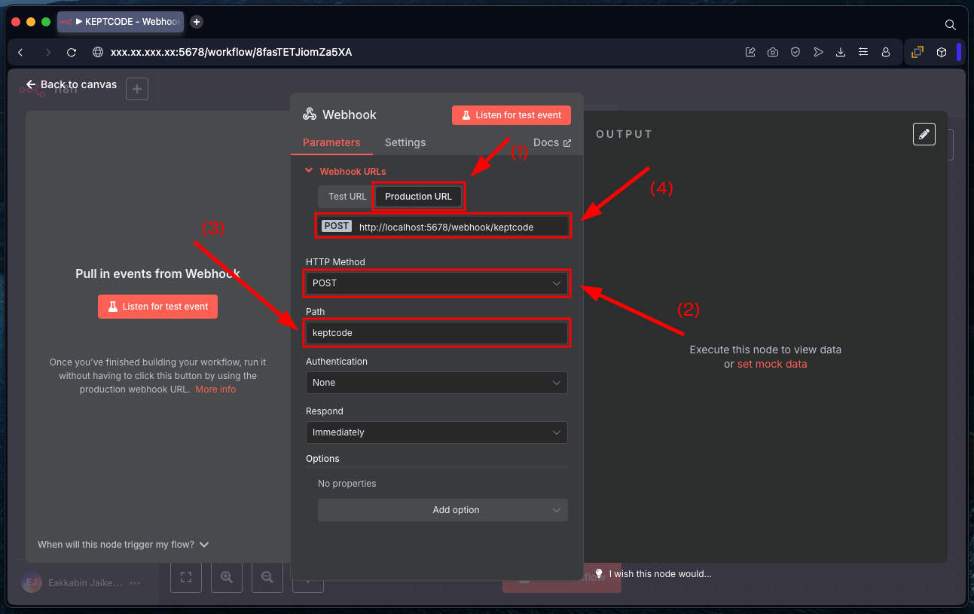Viewport: 974px width, 614px height.
Task: Click the Path input field
Action: click(x=436, y=332)
